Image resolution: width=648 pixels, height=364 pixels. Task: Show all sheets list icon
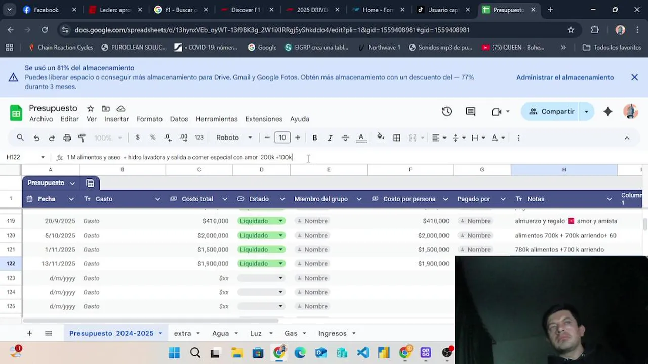coord(49,333)
